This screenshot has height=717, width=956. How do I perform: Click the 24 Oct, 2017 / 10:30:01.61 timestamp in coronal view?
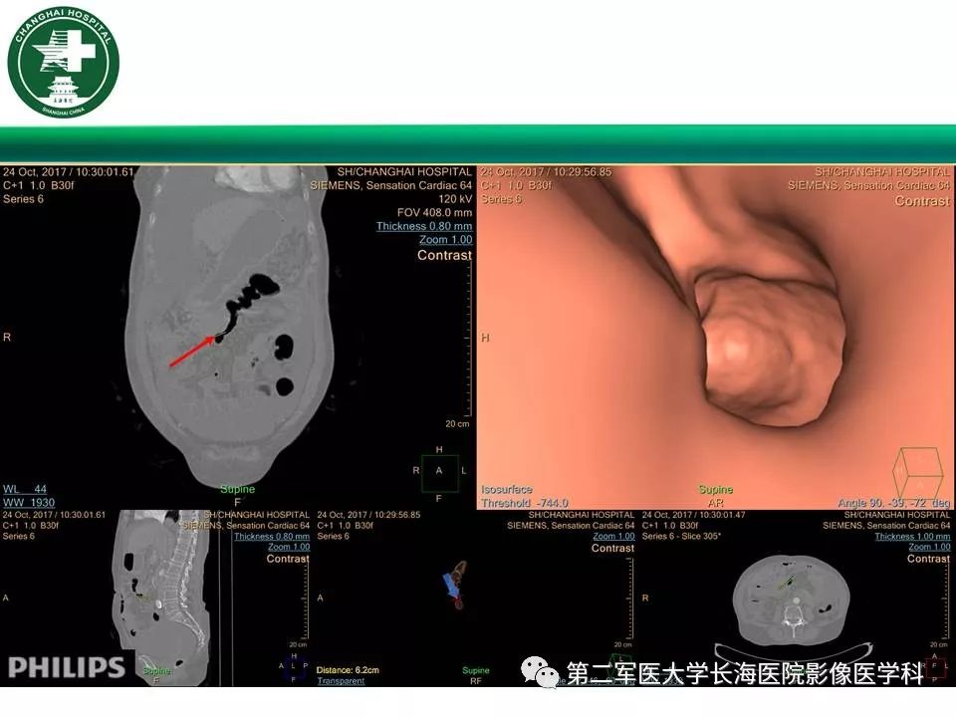[x=68, y=172]
